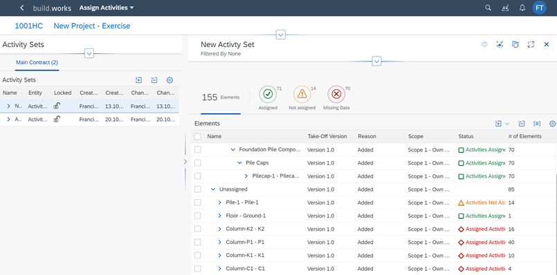Check the Pile Caps row checkbox

[197, 163]
